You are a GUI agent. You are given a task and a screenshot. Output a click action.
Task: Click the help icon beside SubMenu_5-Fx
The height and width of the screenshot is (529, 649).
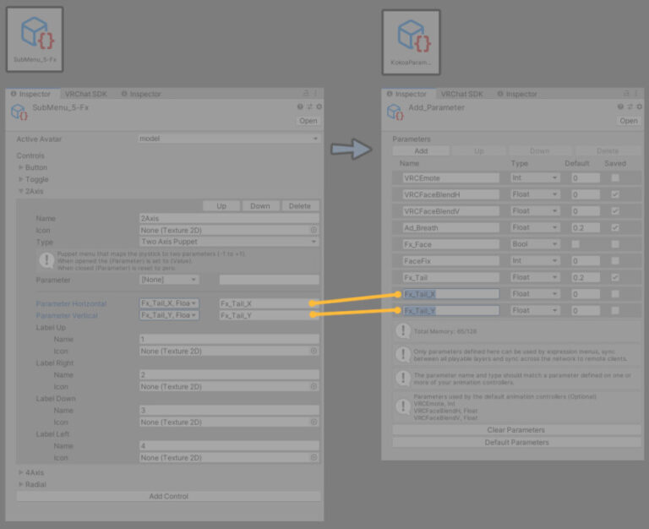pos(300,107)
